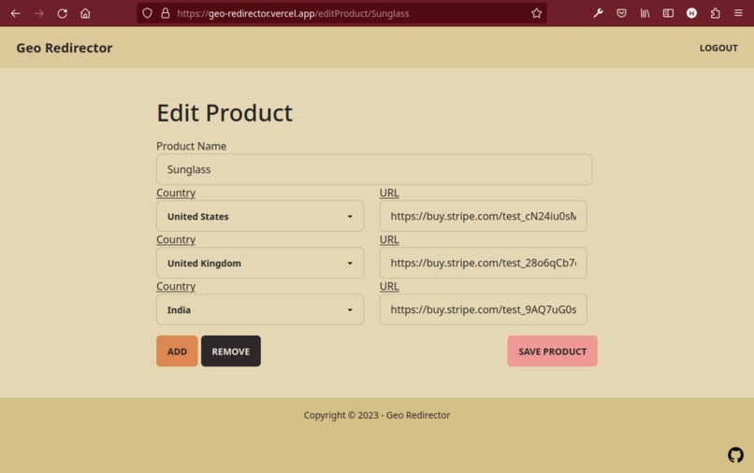Image resolution: width=754 pixels, height=473 pixels.
Task: Click the Product Name label
Action: (x=192, y=146)
